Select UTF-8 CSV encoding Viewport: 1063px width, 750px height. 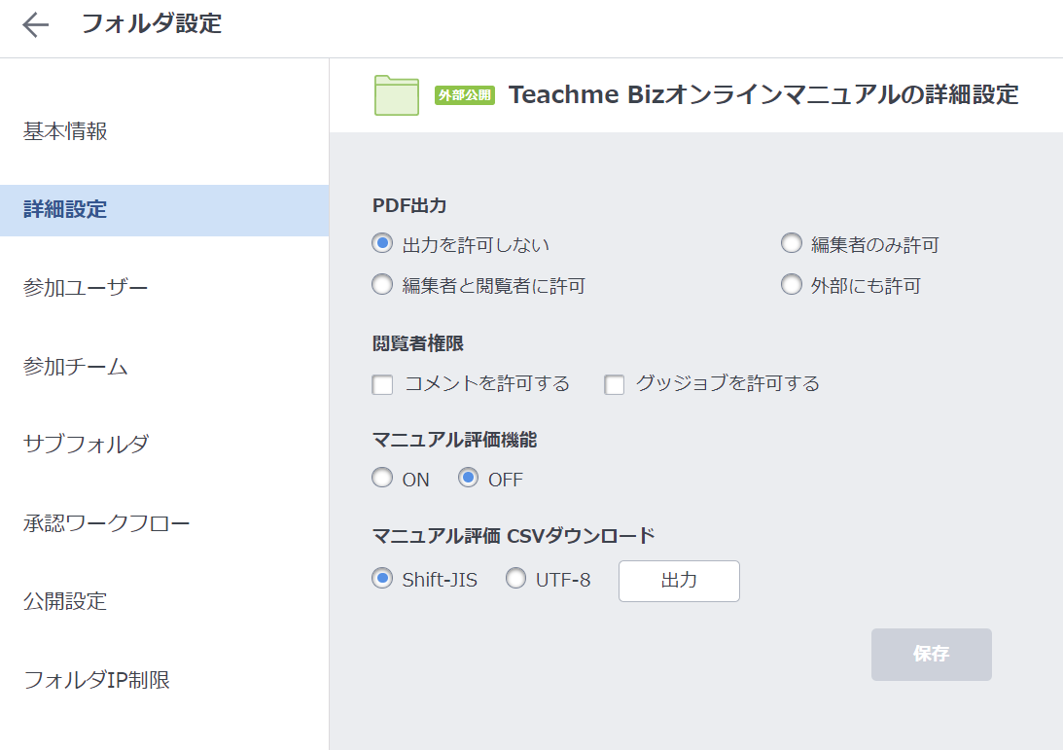coord(516,580)
